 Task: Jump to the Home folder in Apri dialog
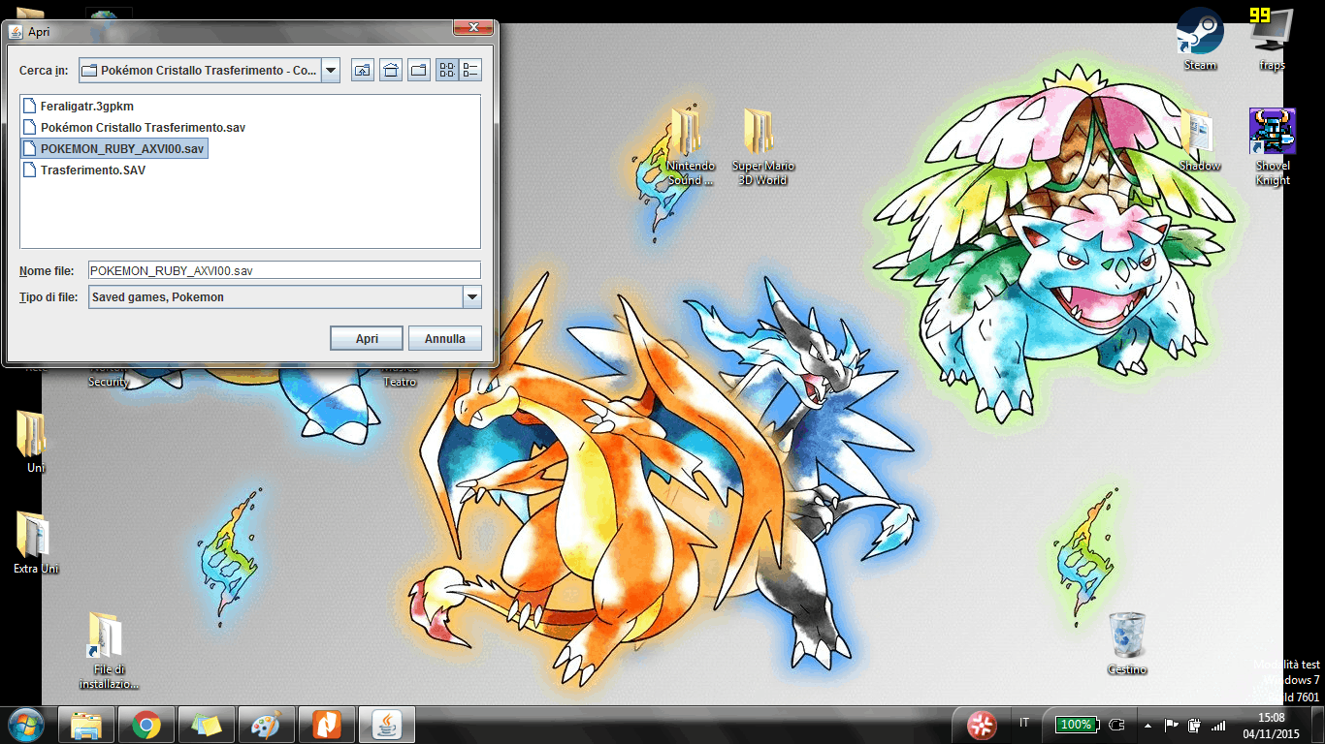(x=391, y=70)
